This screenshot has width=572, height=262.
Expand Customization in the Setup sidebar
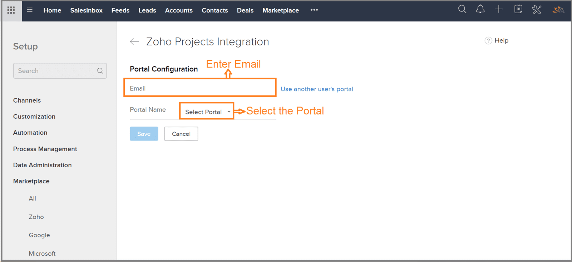pyautogui.click(x=34, y=117)
